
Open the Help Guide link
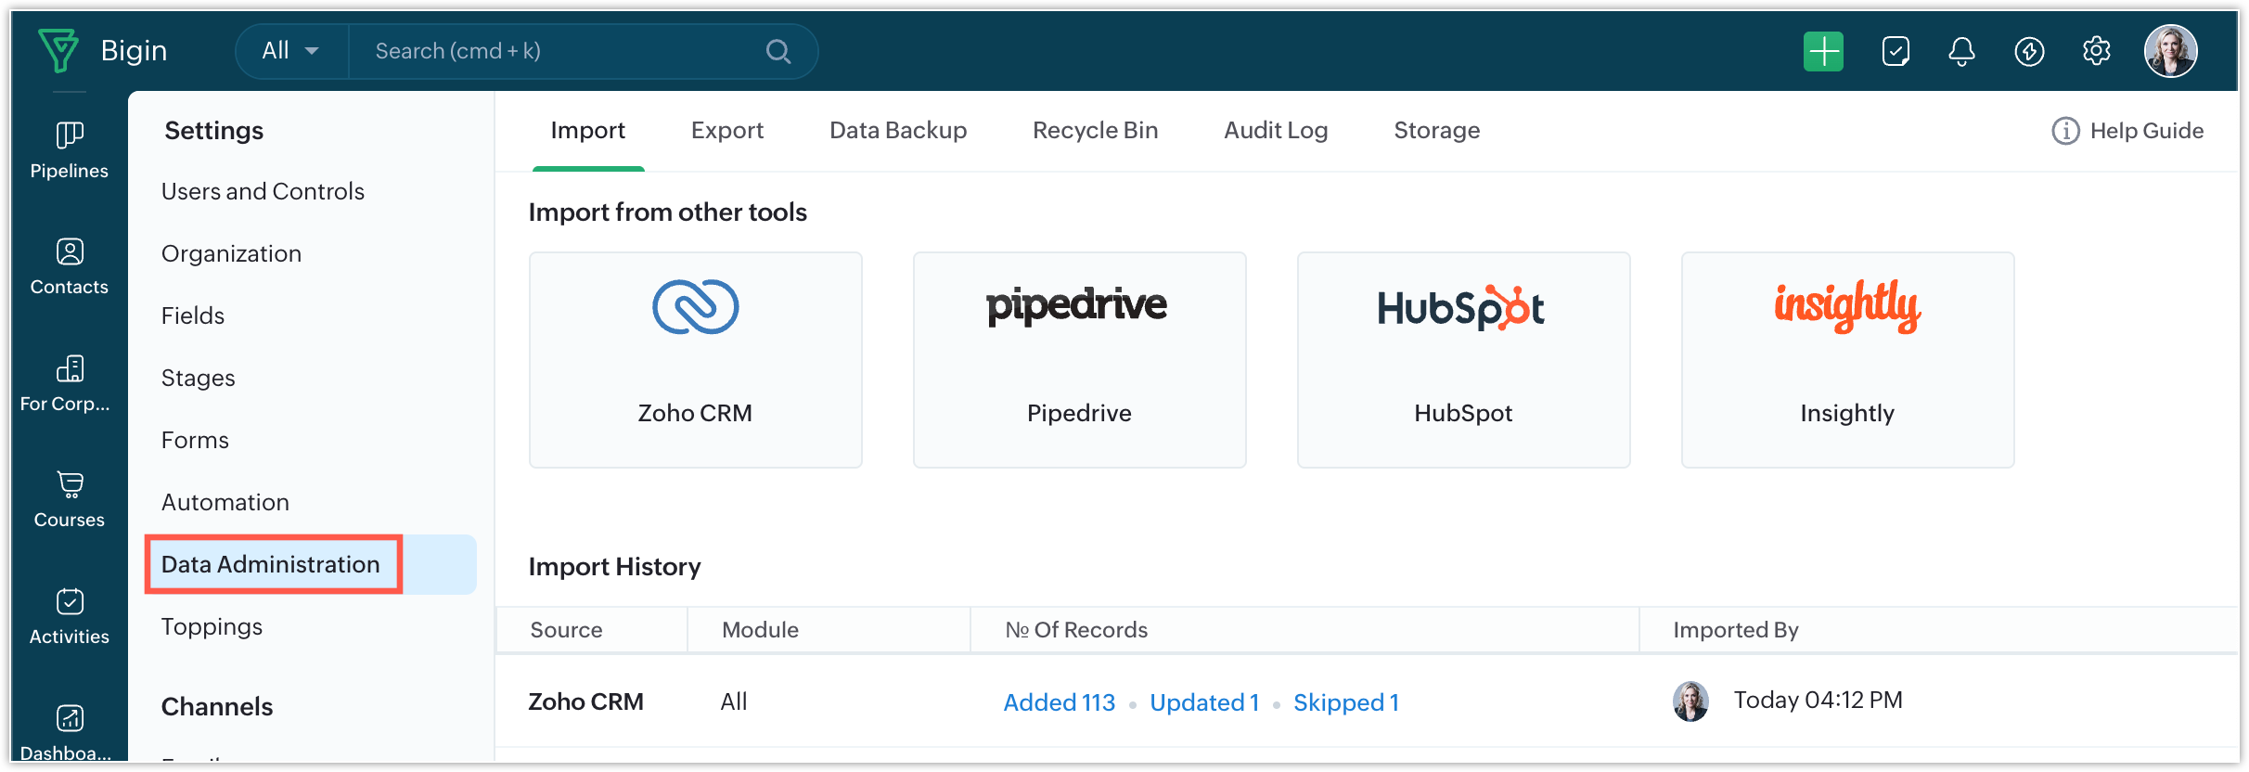tap(2146, 131)
